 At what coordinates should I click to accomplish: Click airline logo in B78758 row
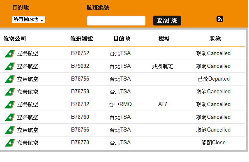tap(10, 92)
